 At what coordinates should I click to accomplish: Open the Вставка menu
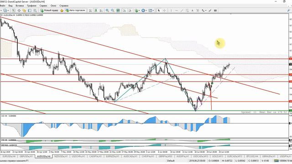coord(20,5)
